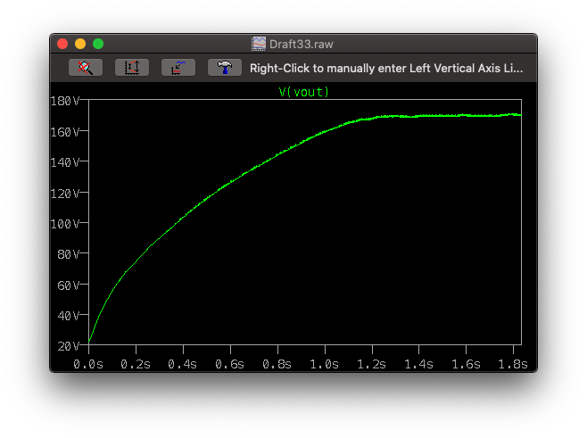Click the 120V vertical axis label
587x438 pixels.
[65, 194]
